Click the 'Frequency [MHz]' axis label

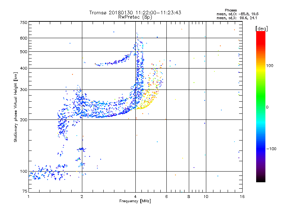(x=135, y=201)
